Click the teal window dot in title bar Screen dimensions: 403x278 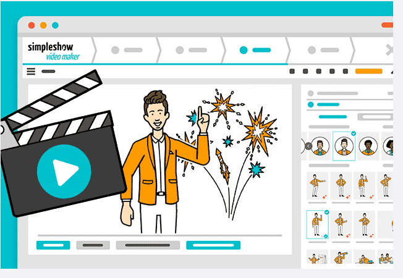pyautogui.click(x=55, y=25)
